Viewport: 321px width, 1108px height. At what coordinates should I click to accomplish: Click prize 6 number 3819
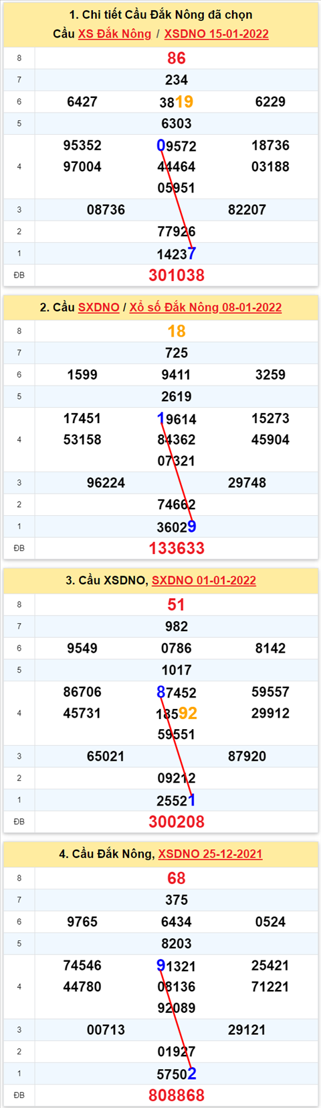[177, 102]
